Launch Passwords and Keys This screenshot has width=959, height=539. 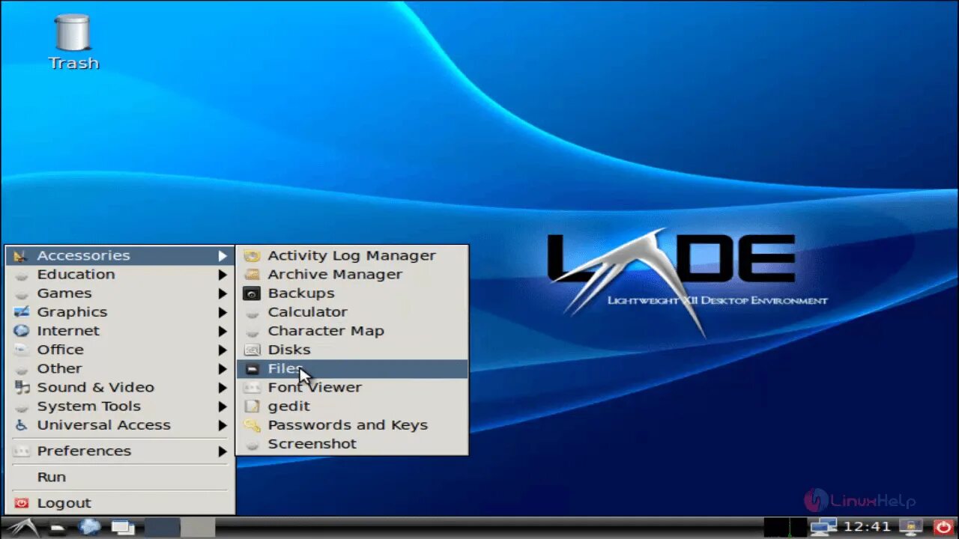click(352, 424)
